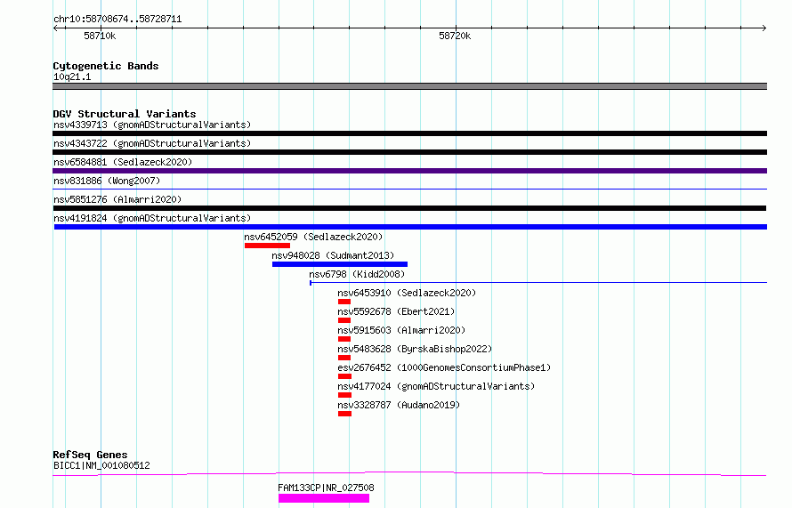Click the nsv4339713 gnomAD variant label
The height and width of the screenshot is (508, 792).
(x=152, y=125)
